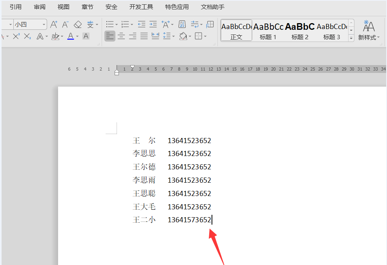Click the 新样式 button
This screenshot has width=387, height=265.
[369, 30]
